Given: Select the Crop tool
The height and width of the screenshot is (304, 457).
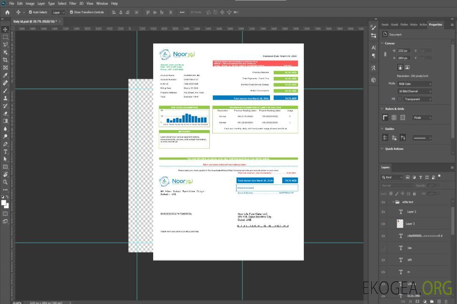Looking at the screenshot, I should coord(5,60).
